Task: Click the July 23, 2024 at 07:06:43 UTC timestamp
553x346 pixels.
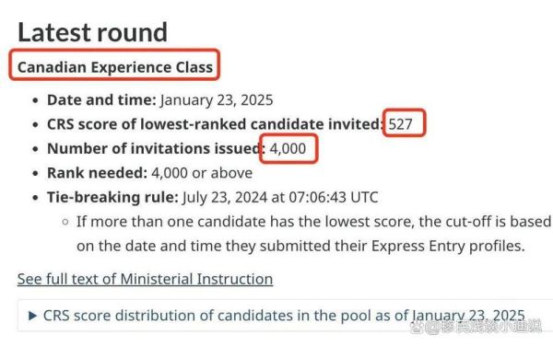Action: click(280, 197)
